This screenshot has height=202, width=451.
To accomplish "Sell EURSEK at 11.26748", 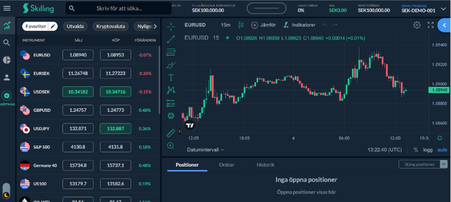I will tap(78, 73).
